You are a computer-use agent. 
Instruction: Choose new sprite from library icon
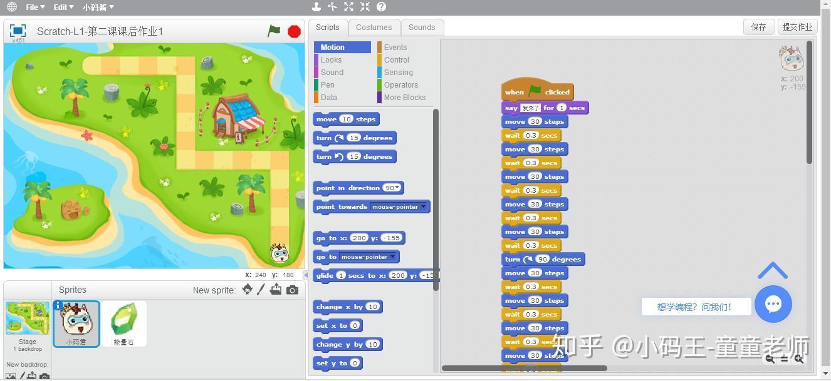click(248, 290)
